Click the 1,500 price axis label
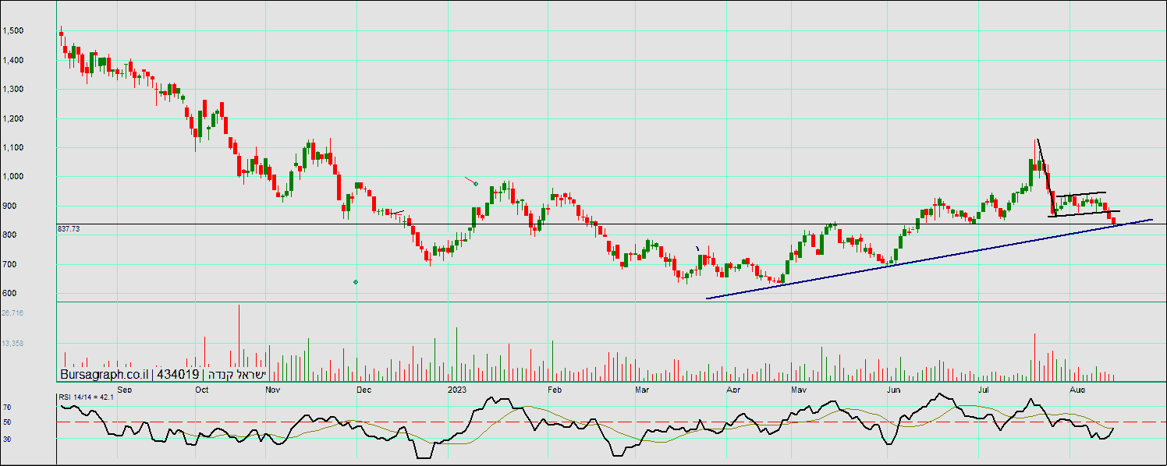 (x=12, y=31)
